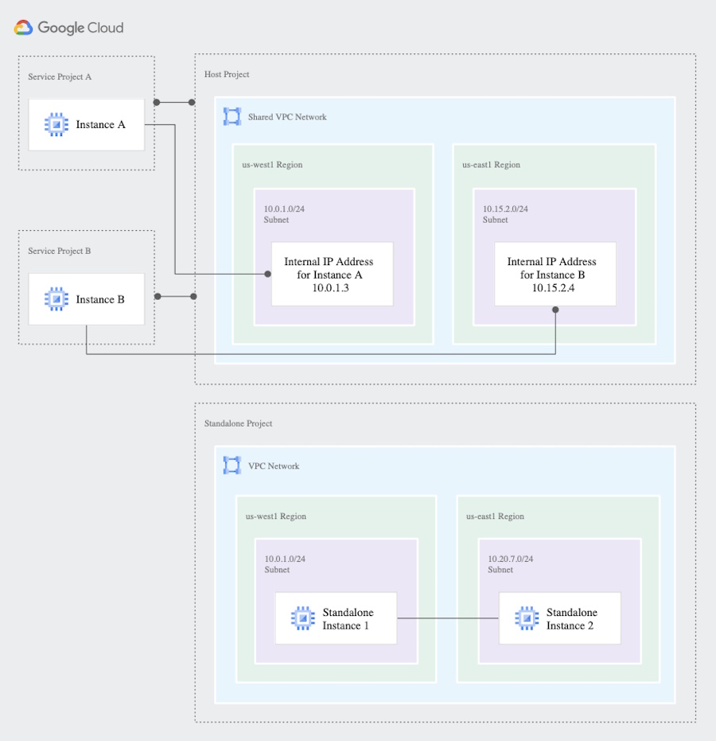716x741 pixels.
Task: Click line connecting Standalone Instance 1 and 2
Action: pyautogui.click(x=448, y=618)
